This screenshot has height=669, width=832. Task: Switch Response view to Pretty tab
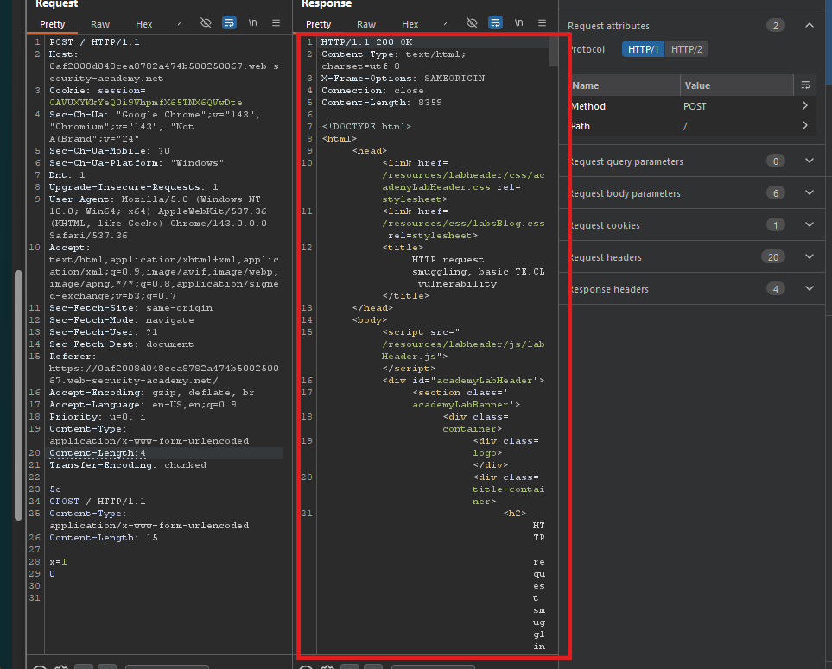click(x=318, y=24)
